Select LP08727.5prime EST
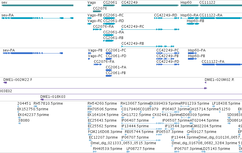The width and height of the screenshot is (242, 153). 128,152
